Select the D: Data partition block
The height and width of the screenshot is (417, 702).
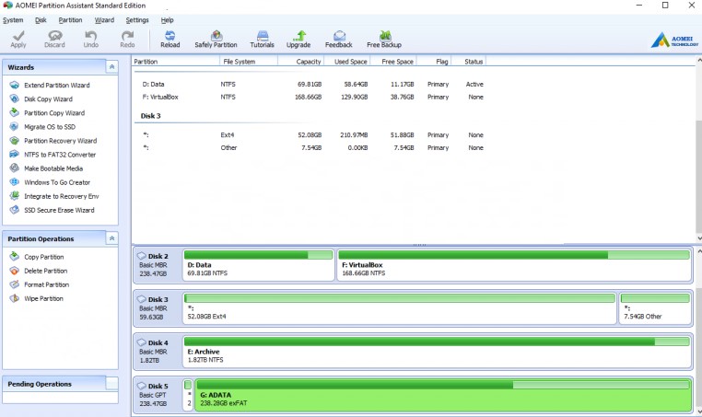[258, 265]
